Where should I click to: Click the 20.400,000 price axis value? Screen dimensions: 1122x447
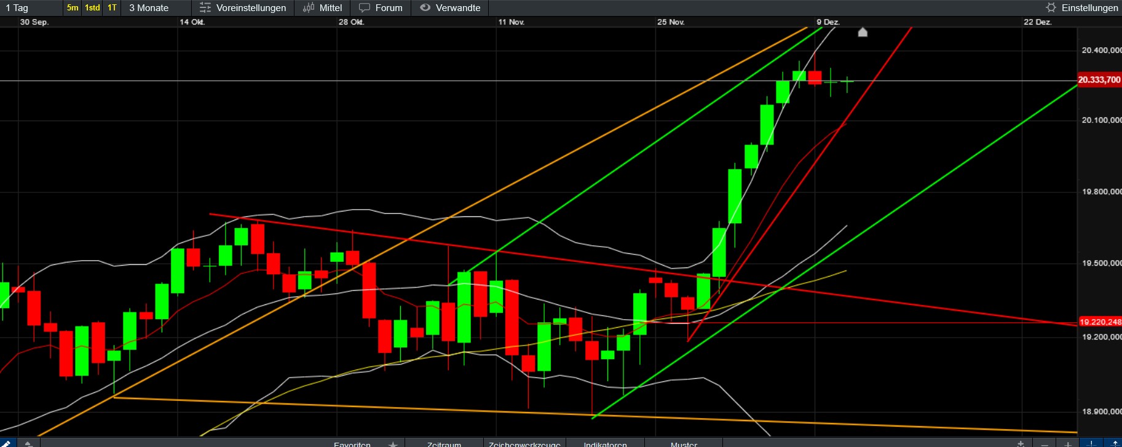coord(1101,50)
